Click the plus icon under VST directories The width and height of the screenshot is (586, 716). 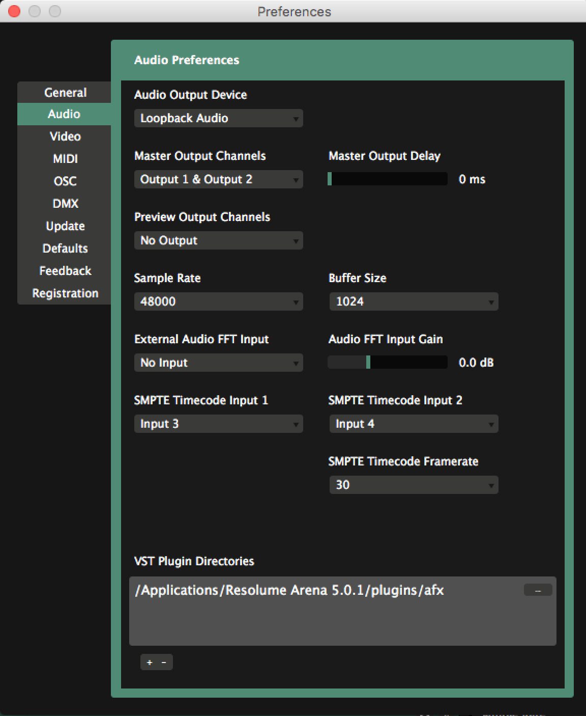click(150, 662)
